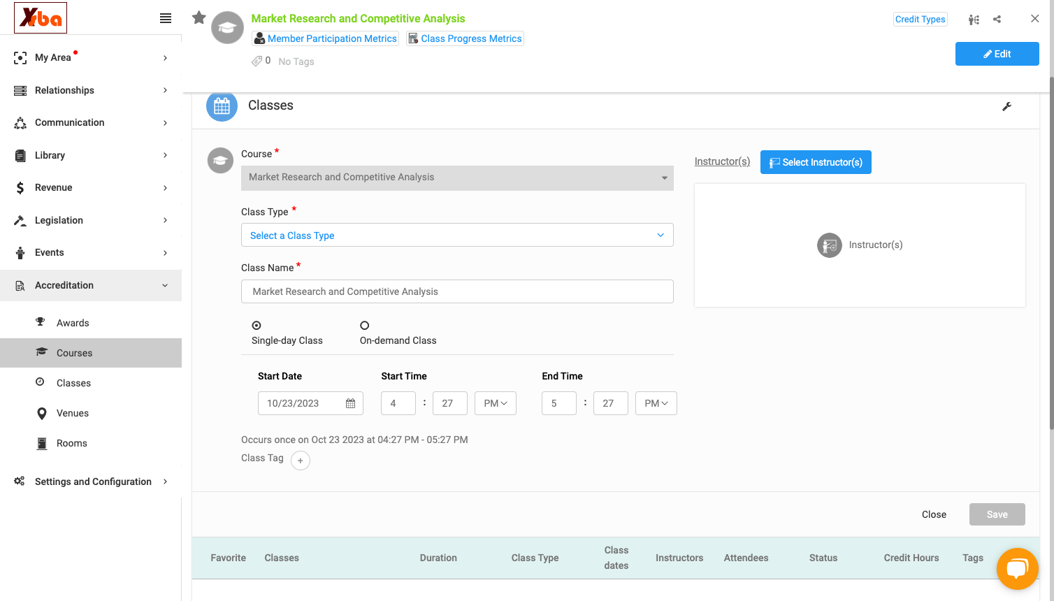Viewport: 1054px width, 601px height.
Task: Expand the Course dropdown
Action: [x=457, y=178]
